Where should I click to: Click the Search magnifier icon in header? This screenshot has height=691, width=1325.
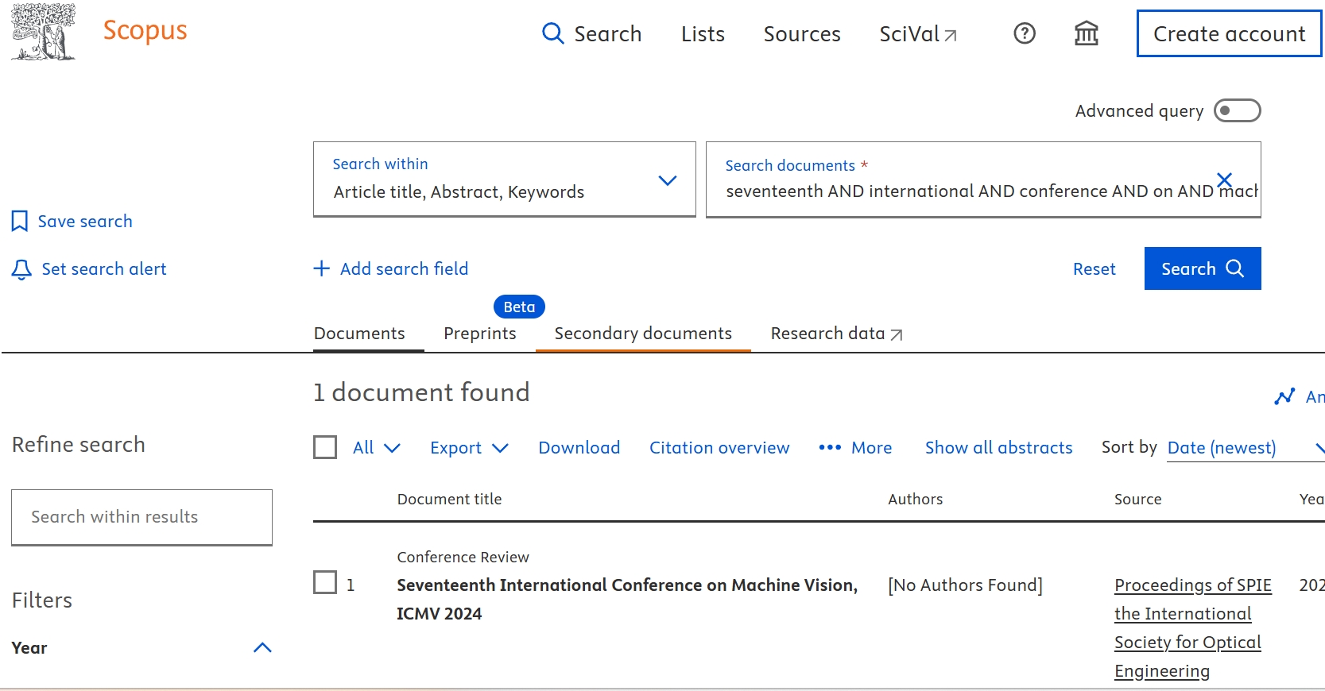coord(552,33)
